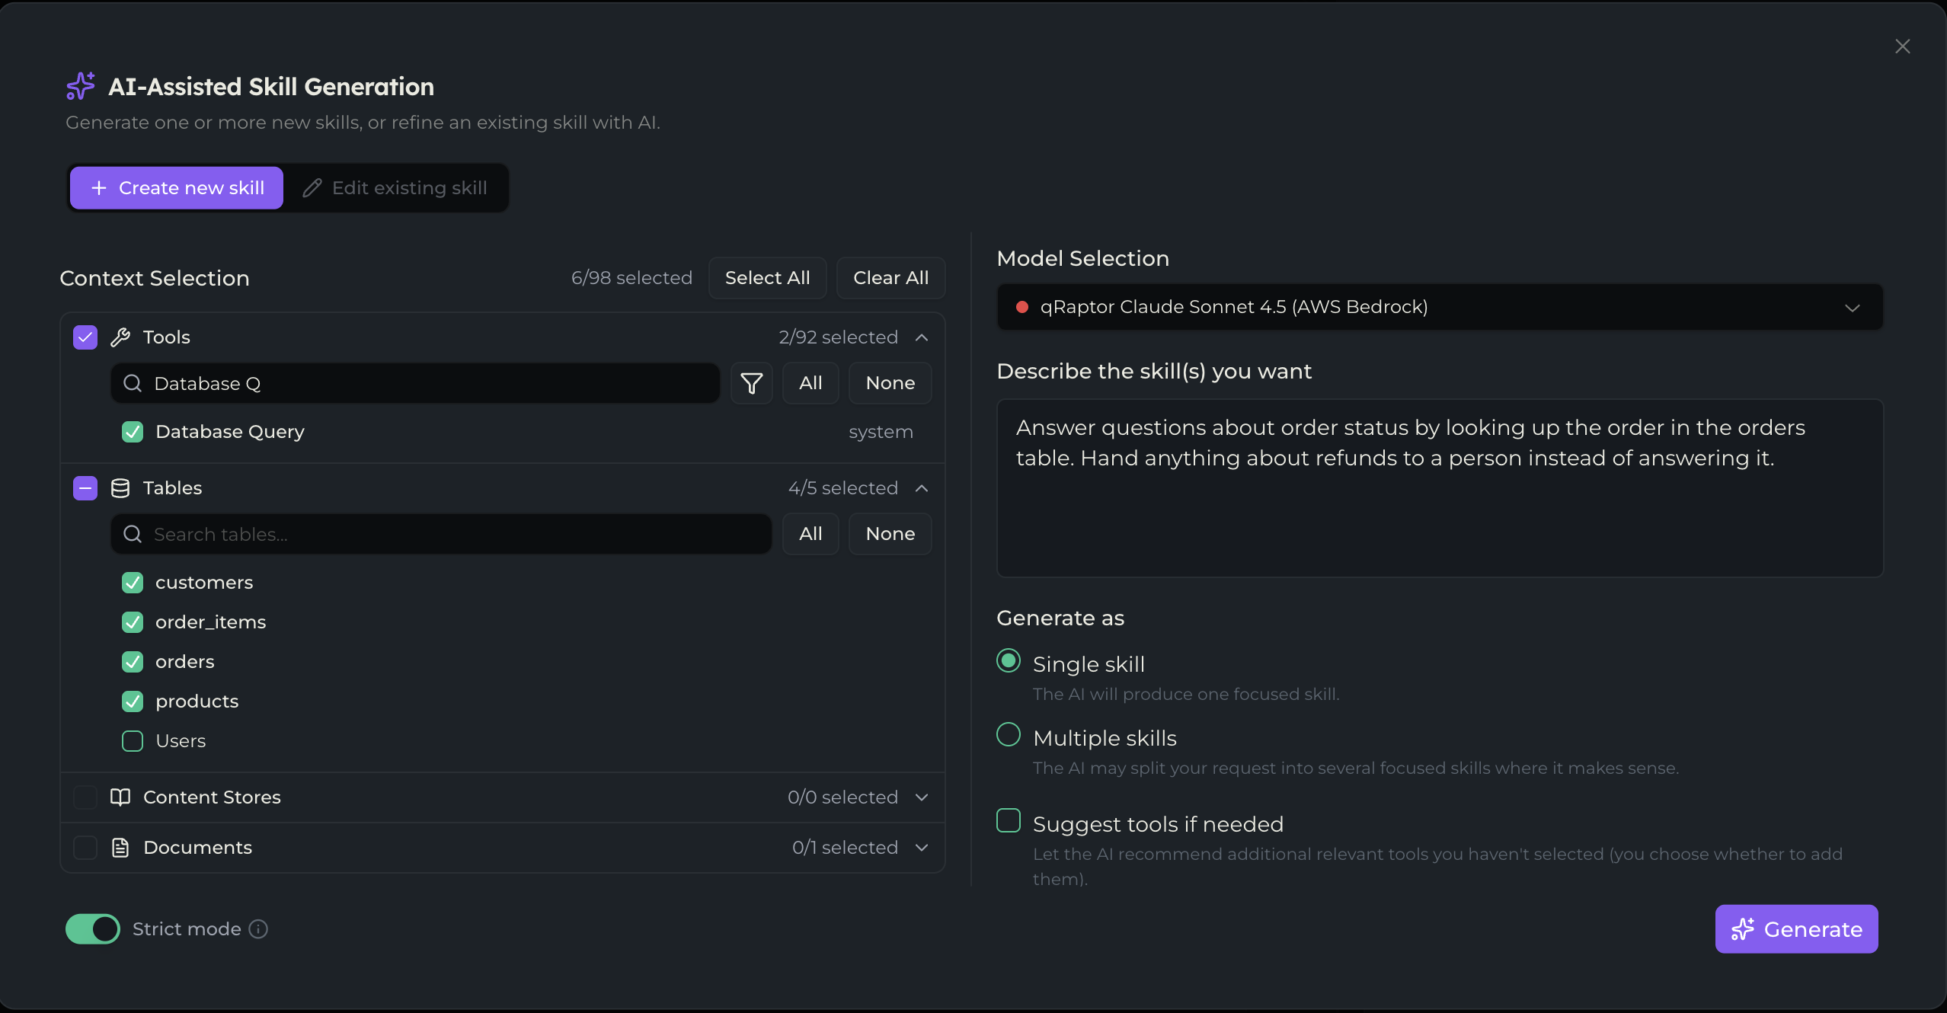1947x1013 pixels.
Task: Click the Strict mode info icon
Action: coord(258,929)
